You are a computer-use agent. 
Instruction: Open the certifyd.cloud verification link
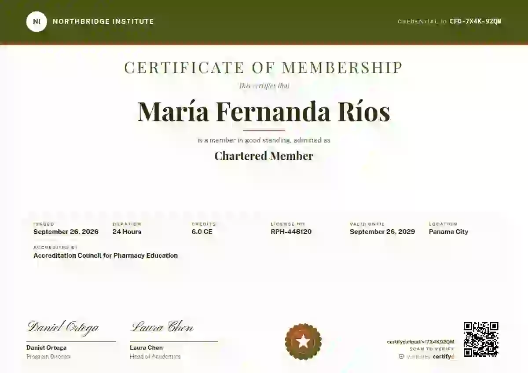coord(421,342)
